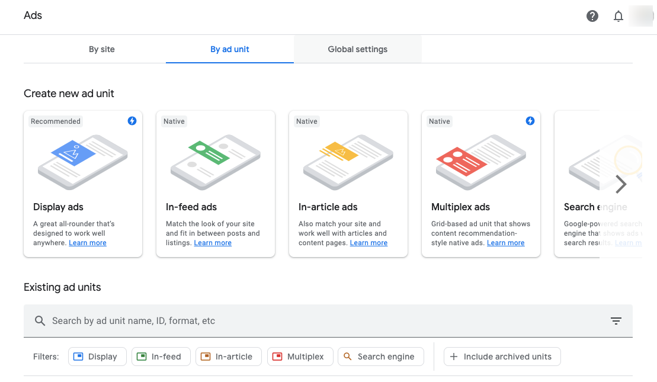Click the magnifying glass icon in search bar
The height and width of the screenshot is (382, 657).
(x=40, y=320)
